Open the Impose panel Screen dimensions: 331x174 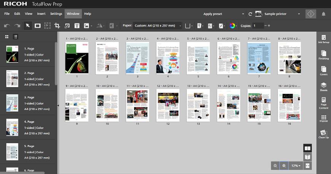(324, 119)
